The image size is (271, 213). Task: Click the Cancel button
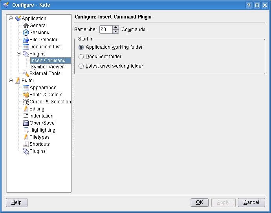[x=251, y=202]
